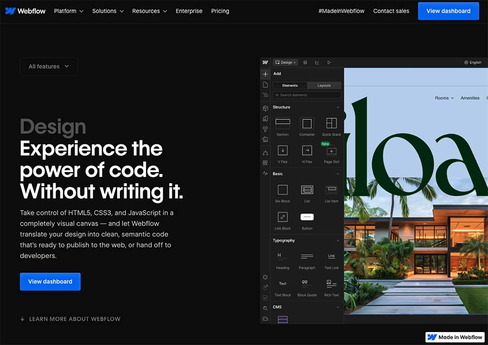Select the Block Quote element icon
Screen dimensions: 488x345
point(307,283)
